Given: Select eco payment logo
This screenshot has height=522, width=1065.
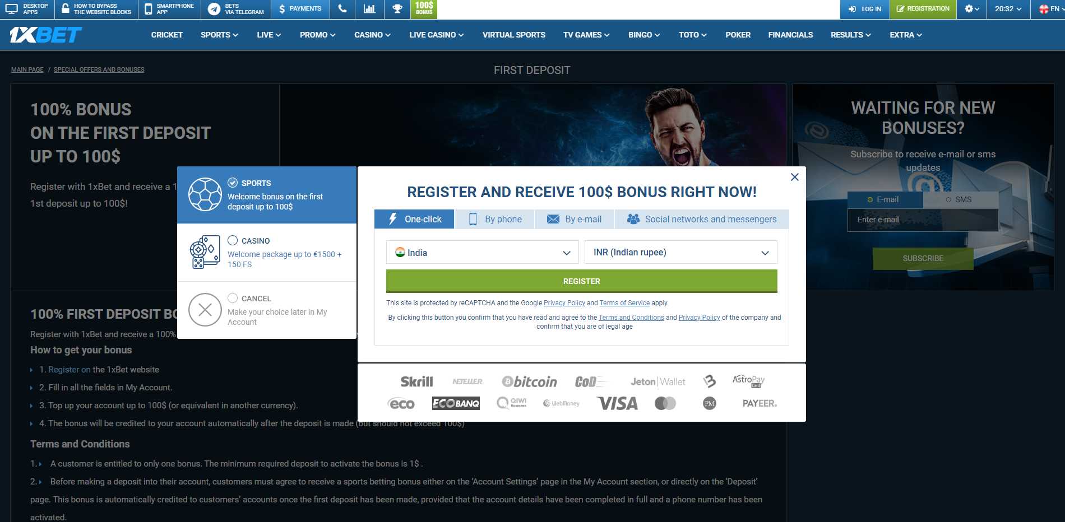Looking at the screenshot, I should [x=401, y=404].
